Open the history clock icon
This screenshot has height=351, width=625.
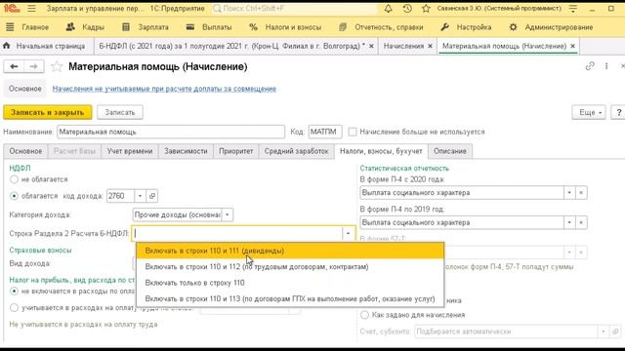pos(407,9)
